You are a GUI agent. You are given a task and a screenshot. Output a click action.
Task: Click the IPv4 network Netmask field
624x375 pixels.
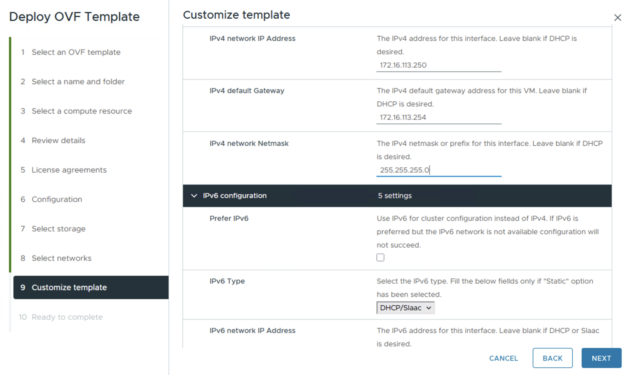click(x=438, y=170)
